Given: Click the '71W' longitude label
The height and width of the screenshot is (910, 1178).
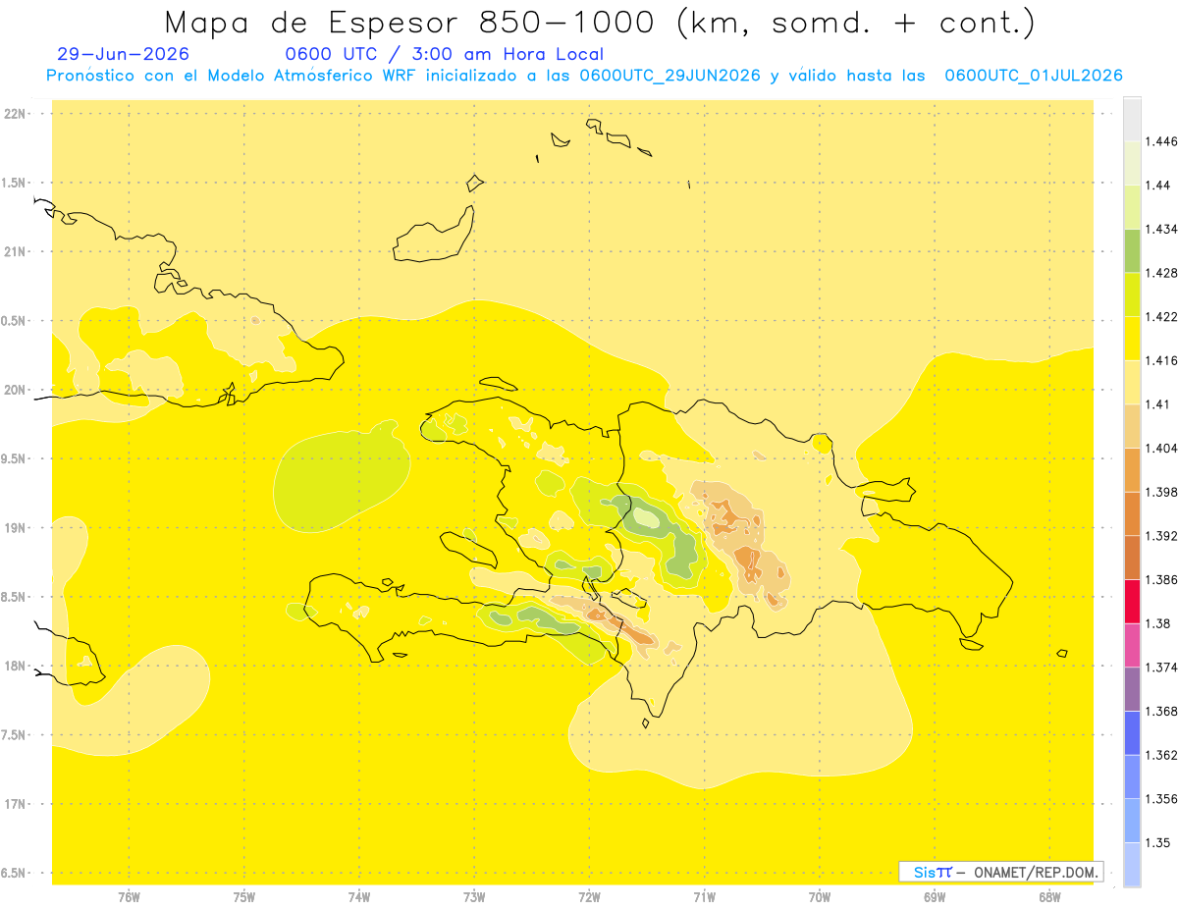Looking at the screenshot, I should click(x=704, y=896).
